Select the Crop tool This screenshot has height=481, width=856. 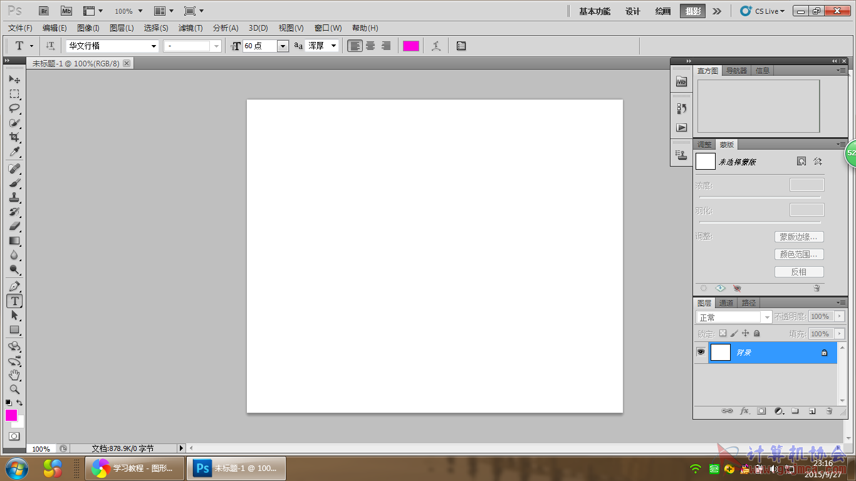pos(14,137)
